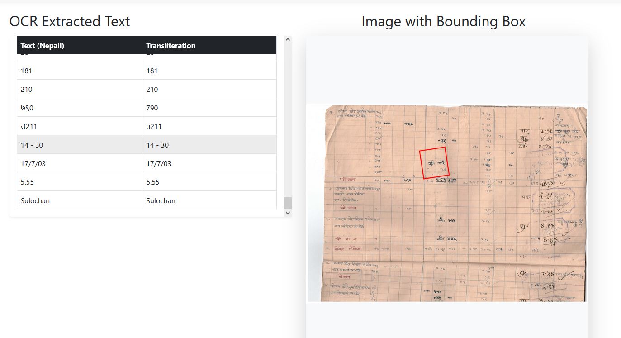Click the scrollbar down arrow of the OCR table
The height and width of the screenshot is (338, 621).
(288, 213)
